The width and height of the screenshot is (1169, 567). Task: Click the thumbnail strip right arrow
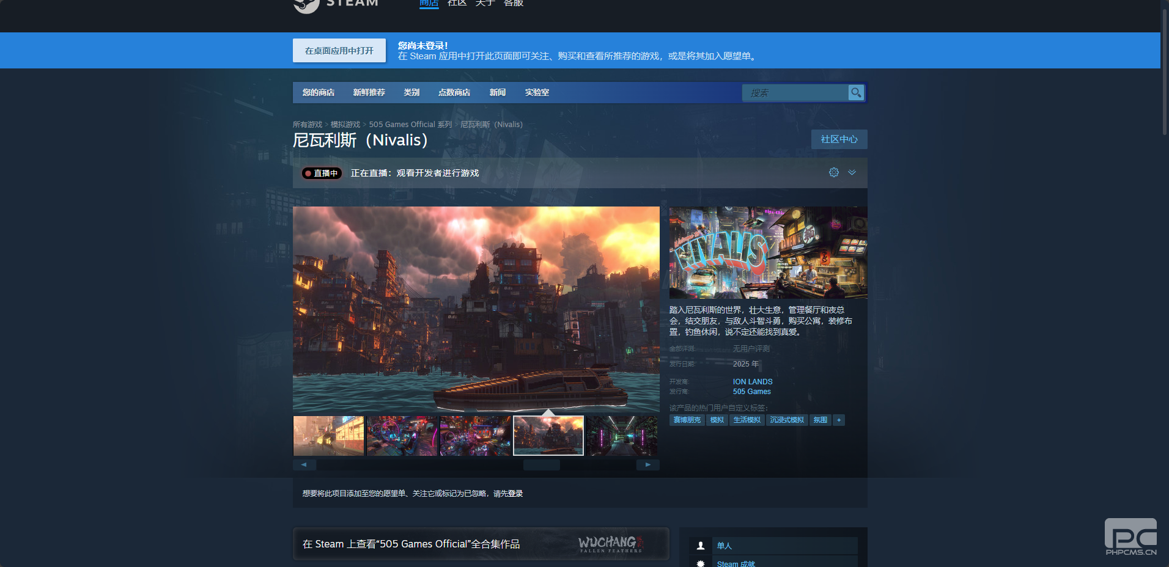pyautogui.click(x=648, y=465)
